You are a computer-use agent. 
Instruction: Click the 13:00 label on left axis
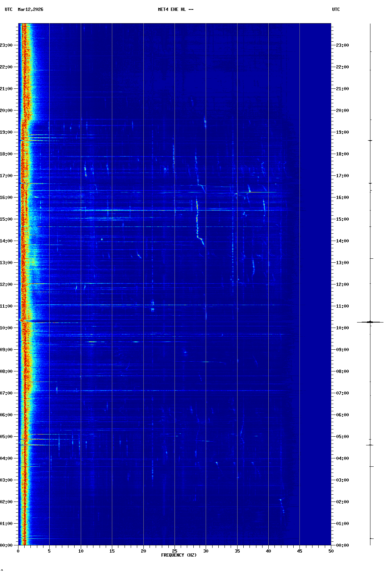click(x=7, y=263)
